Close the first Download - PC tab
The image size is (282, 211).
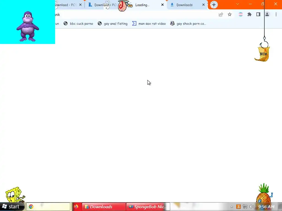coord(80,5)
